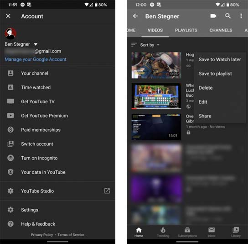Click the Your data in YouTube shield icon
This screenshot has width=248, height=244.
pos(10,172)
